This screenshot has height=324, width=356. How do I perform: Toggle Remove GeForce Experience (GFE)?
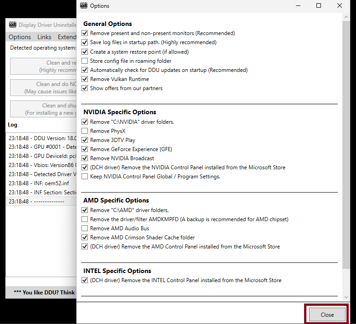pyautogui.click(x=85, y=149)
